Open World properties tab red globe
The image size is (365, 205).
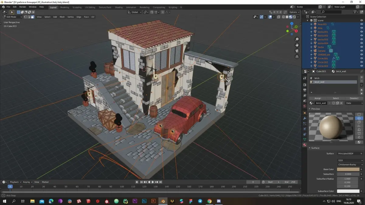click(305, 106)
